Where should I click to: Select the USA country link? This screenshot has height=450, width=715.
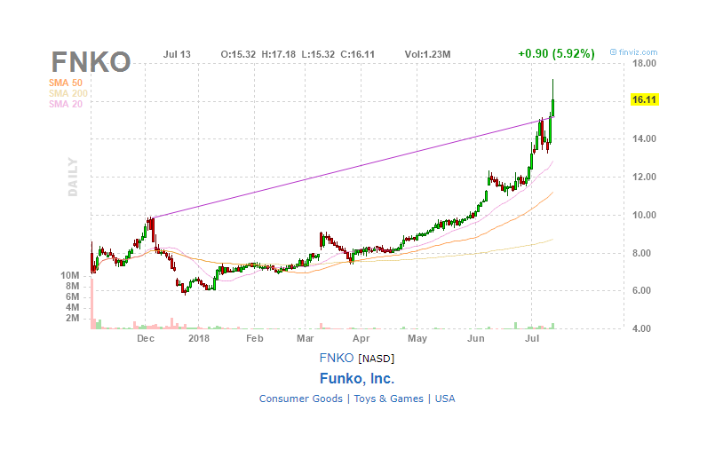(x=445, y=399)
